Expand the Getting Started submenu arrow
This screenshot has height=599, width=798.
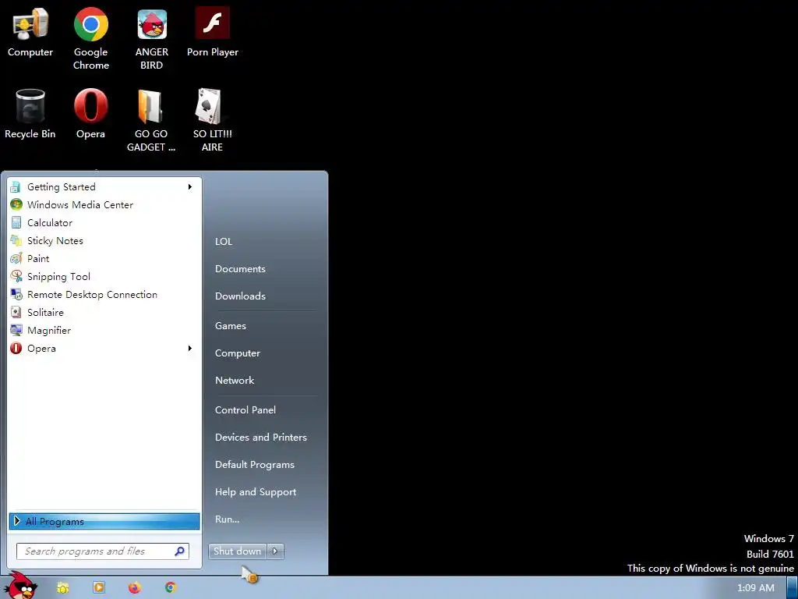click(x=190, y=187)
